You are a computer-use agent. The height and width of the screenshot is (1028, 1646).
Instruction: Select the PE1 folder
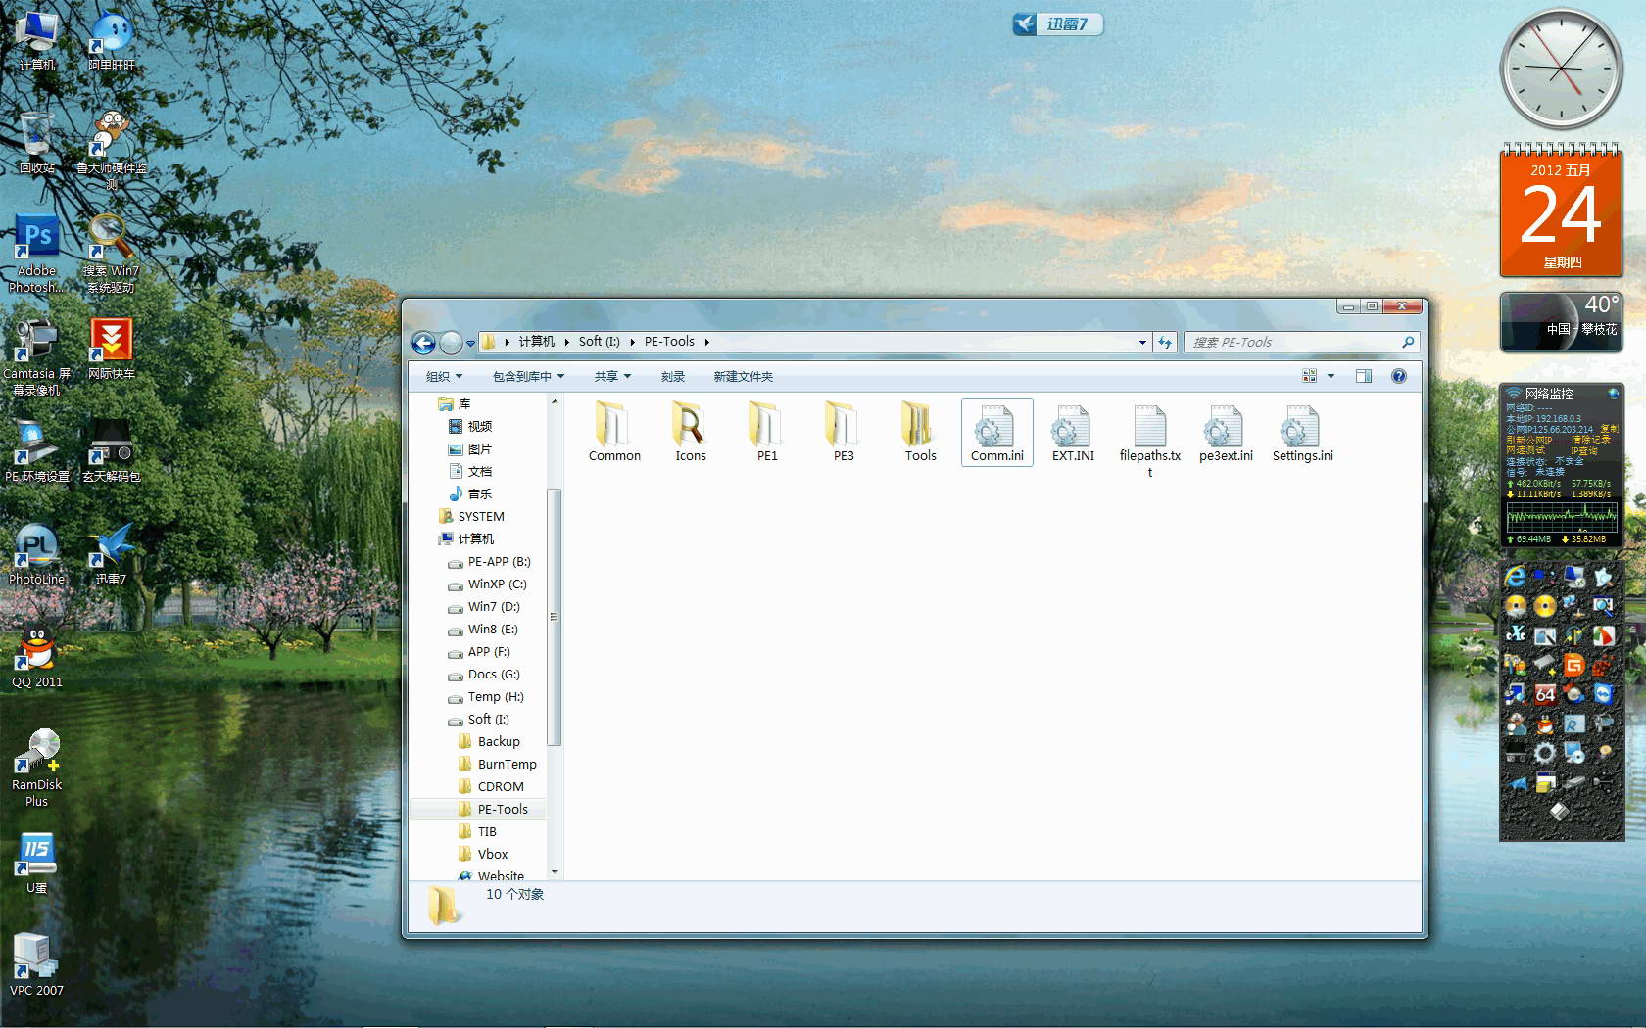click(767, 432)
